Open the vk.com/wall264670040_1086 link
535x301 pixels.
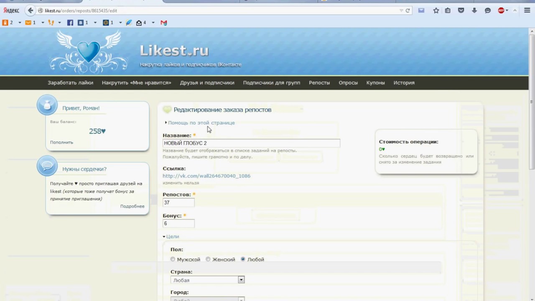pyautogui.click(x=206, y=176)
